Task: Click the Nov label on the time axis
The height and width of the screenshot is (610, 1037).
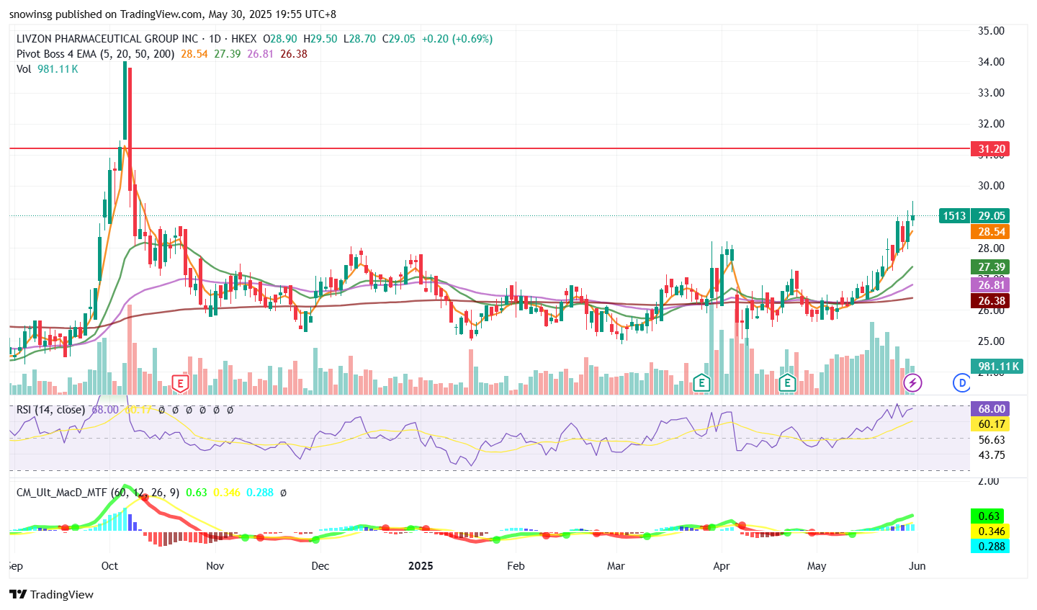Action: pos(215,566)
